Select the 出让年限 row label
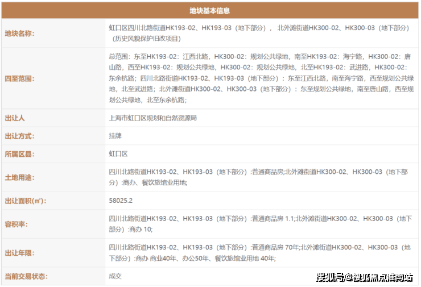Screen dimensions: 421x287 coord(20,253)
